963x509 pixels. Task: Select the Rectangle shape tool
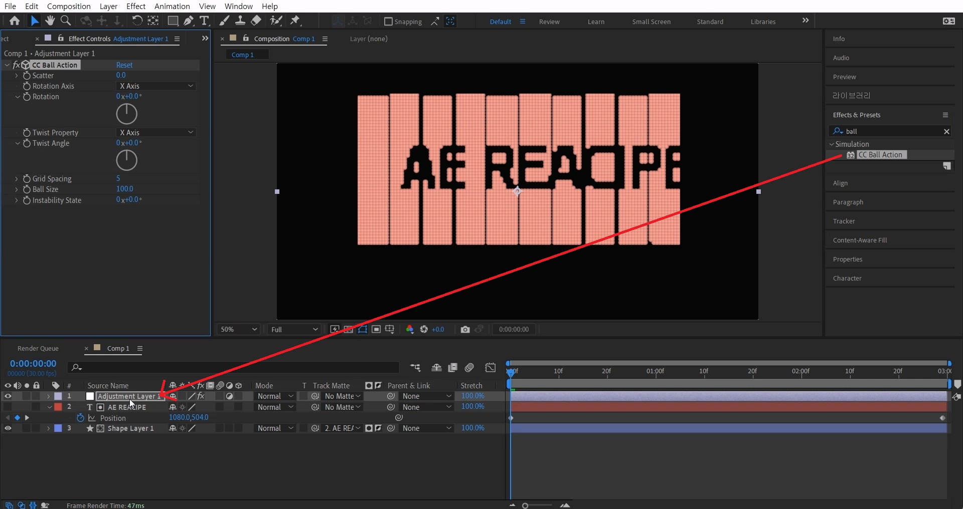point(173,21)
